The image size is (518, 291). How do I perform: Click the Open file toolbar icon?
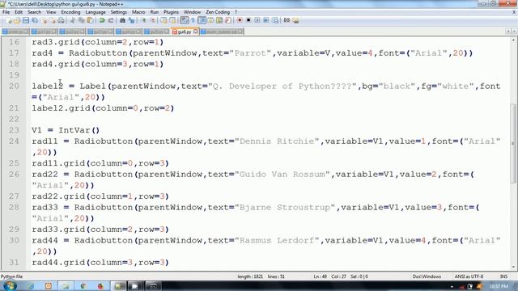pyautogui.click(x=17, y=20)
